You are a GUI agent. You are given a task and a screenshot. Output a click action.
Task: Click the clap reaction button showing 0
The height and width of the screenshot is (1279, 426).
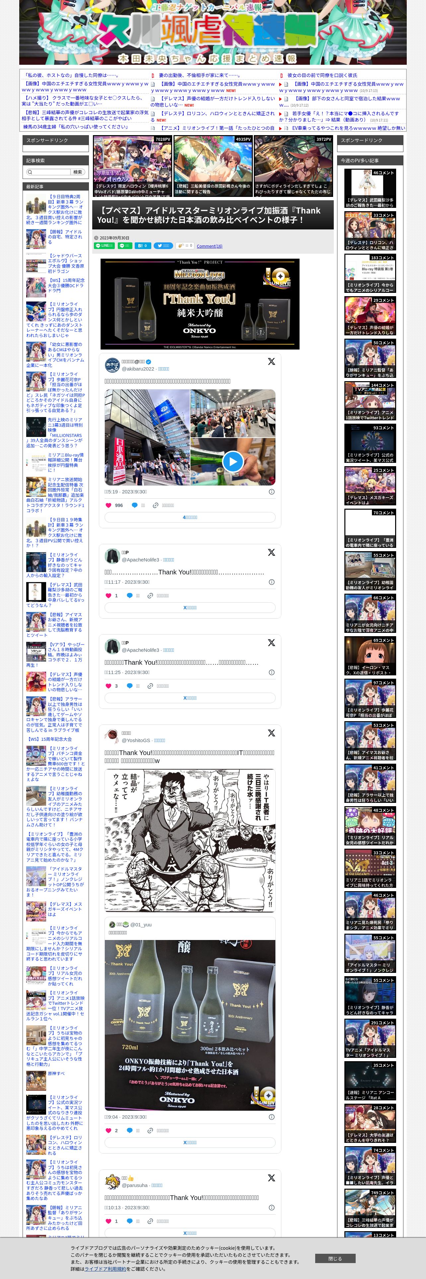point(185,245)
